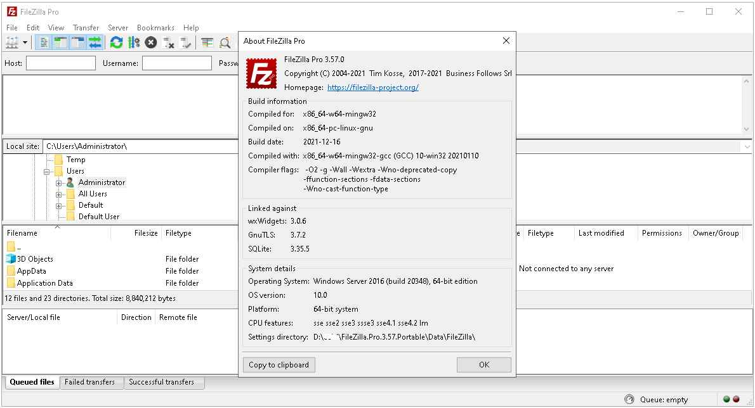755x408 pixels.
Task: Open Site Manager dropdown arrow
Action: (25, 43)
